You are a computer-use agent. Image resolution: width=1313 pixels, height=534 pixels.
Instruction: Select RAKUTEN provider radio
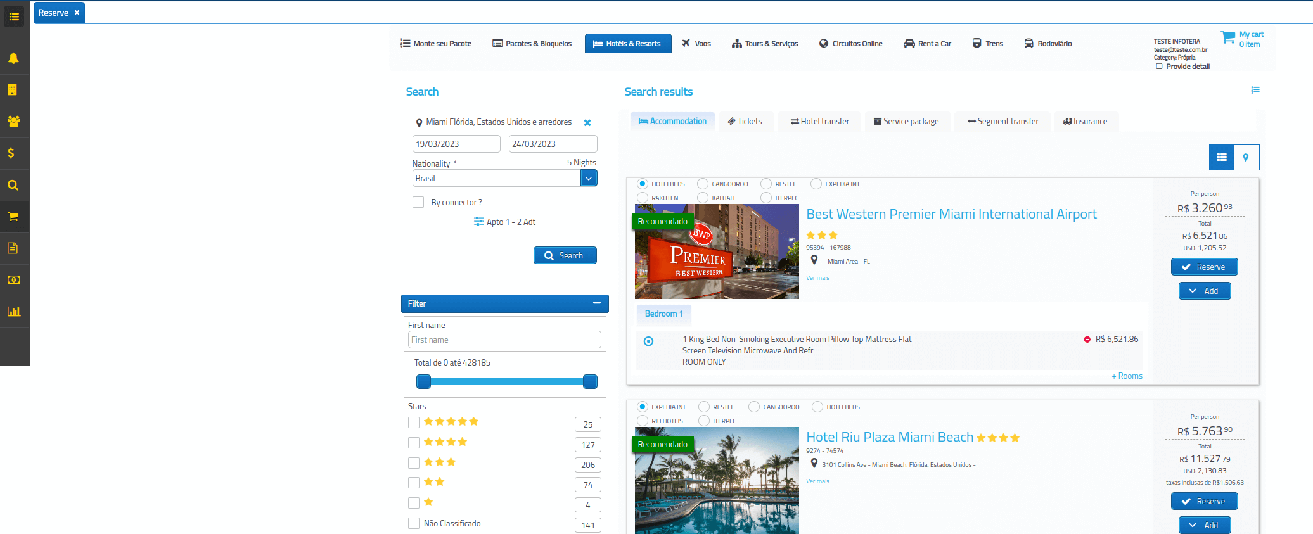(643, 198)
